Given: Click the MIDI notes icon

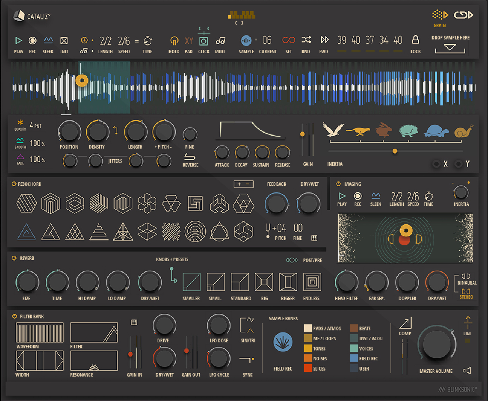Looking at the screenshot, I should (220, 41).
